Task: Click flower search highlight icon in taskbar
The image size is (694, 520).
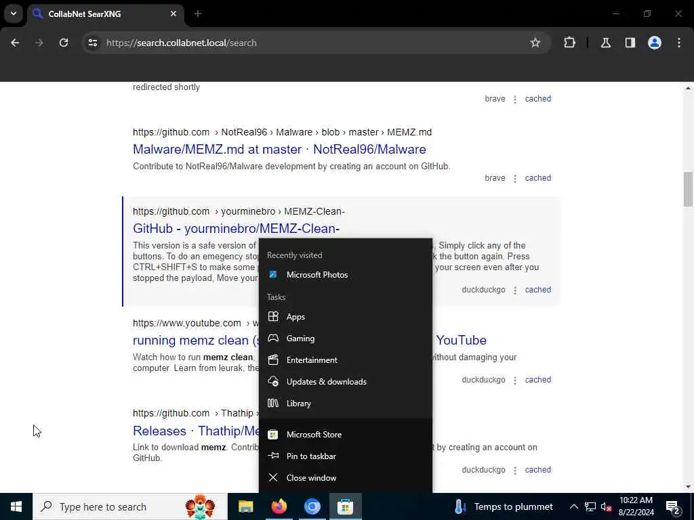Action: tap(200, 506)
